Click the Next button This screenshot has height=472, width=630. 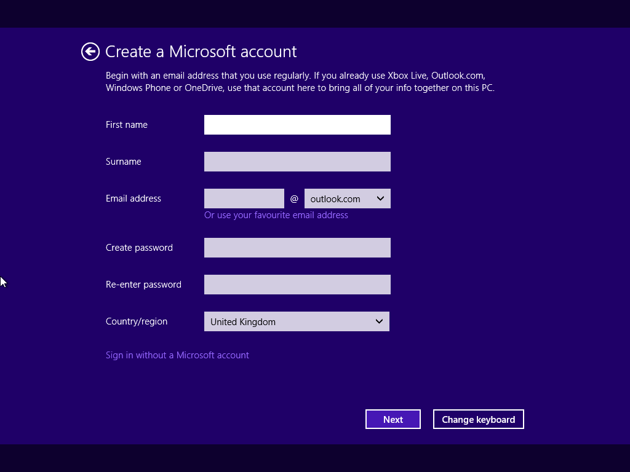point(393,419)
